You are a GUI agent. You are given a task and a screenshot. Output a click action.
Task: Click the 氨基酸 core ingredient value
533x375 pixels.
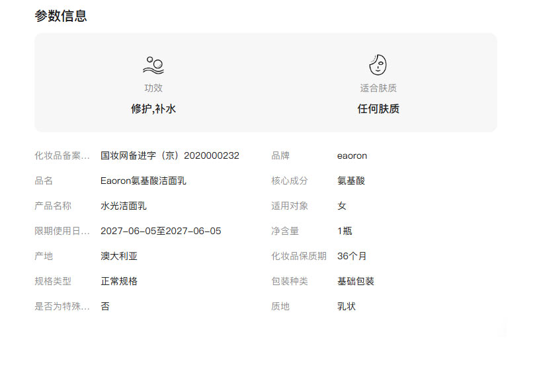(x=350, y=181)
